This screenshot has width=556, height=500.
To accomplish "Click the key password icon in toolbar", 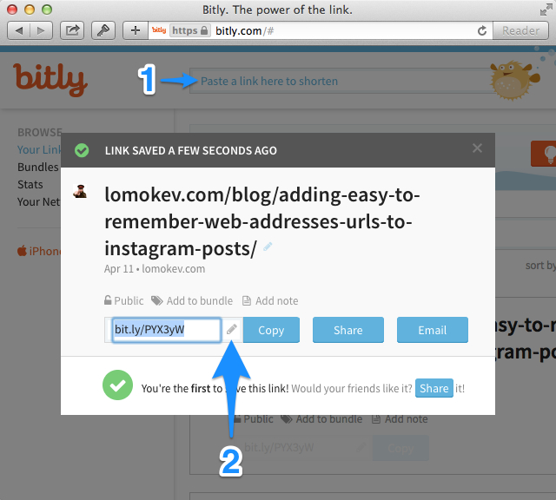I will 103,30.
